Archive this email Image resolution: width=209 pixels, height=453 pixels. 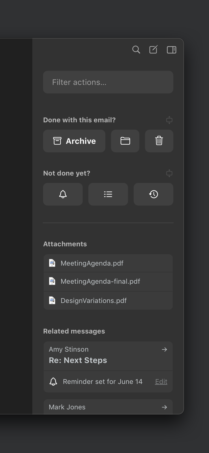tap(74, 141)
